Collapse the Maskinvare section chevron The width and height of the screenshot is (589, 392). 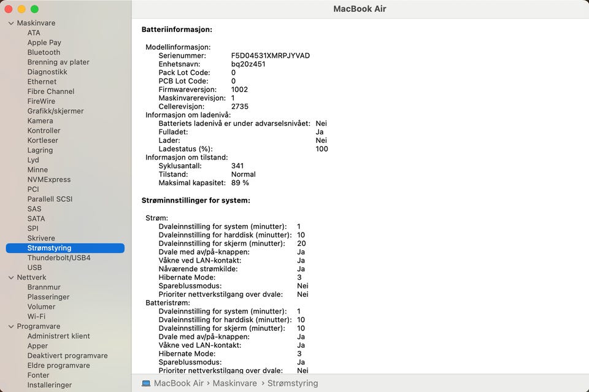pyautogui.click(x=11, y=23)
